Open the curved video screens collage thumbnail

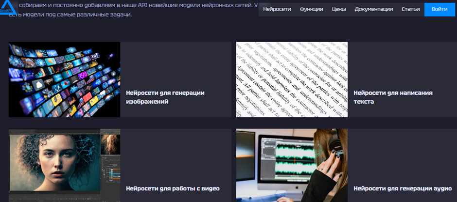(64, 79)
